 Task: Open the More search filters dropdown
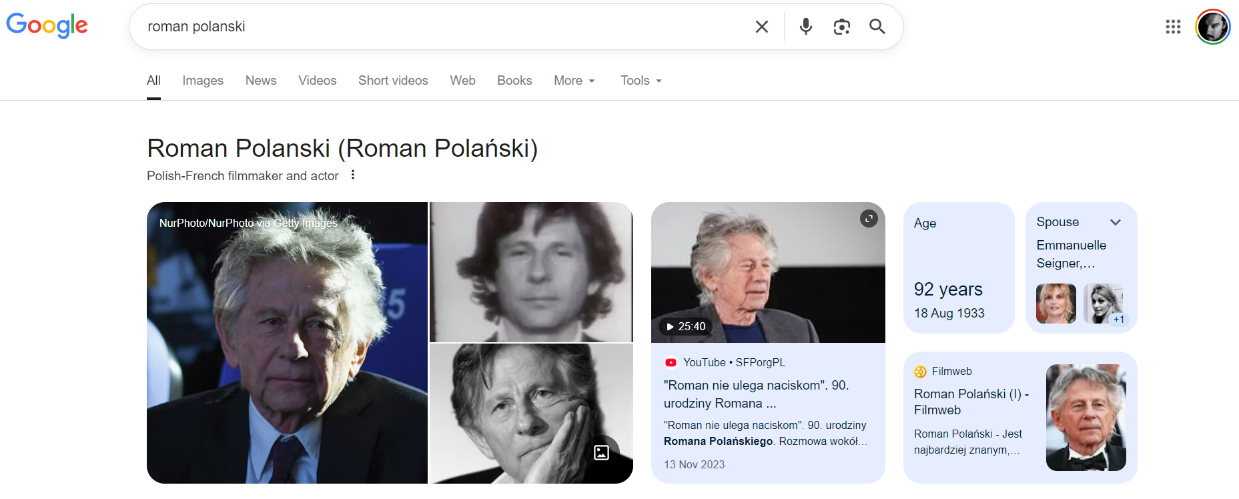pyautogui.click(x=574, y=81)
